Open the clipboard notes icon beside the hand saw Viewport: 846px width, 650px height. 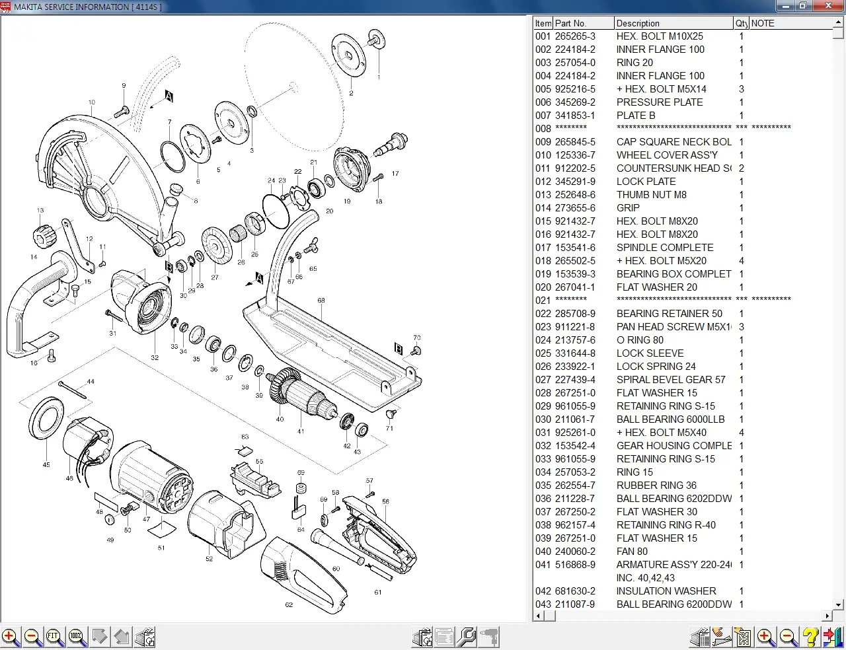tap(744, 637)
